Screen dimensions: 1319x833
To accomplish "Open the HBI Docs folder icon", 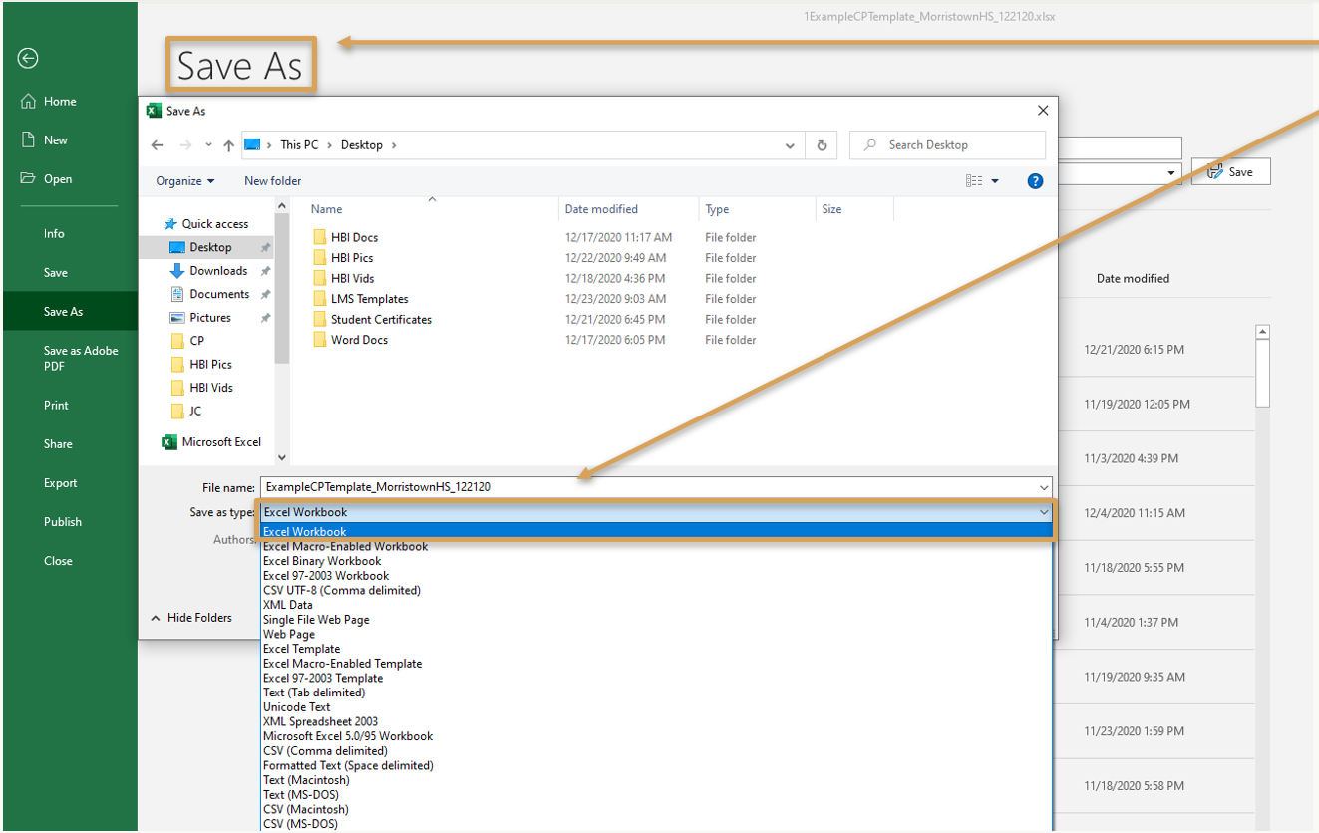I will [x=320, y=238].
